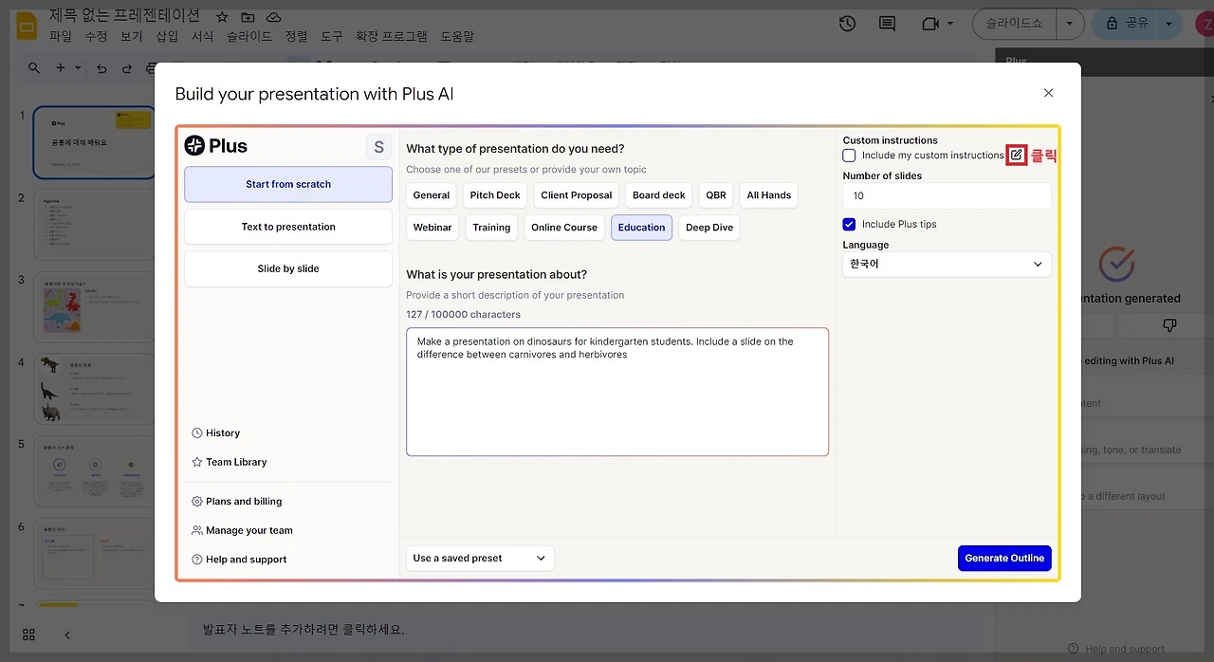This screenshot has width=1214, height=662.
Task: Choose the QBR preset
Action: pyautogui.click(x=716, y=195)
